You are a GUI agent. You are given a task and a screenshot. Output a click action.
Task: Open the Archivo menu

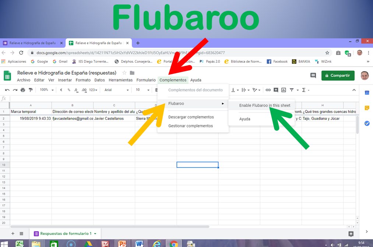point(24,80)
